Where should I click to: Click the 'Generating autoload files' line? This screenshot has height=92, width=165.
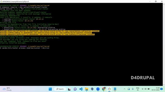[12, 36]
